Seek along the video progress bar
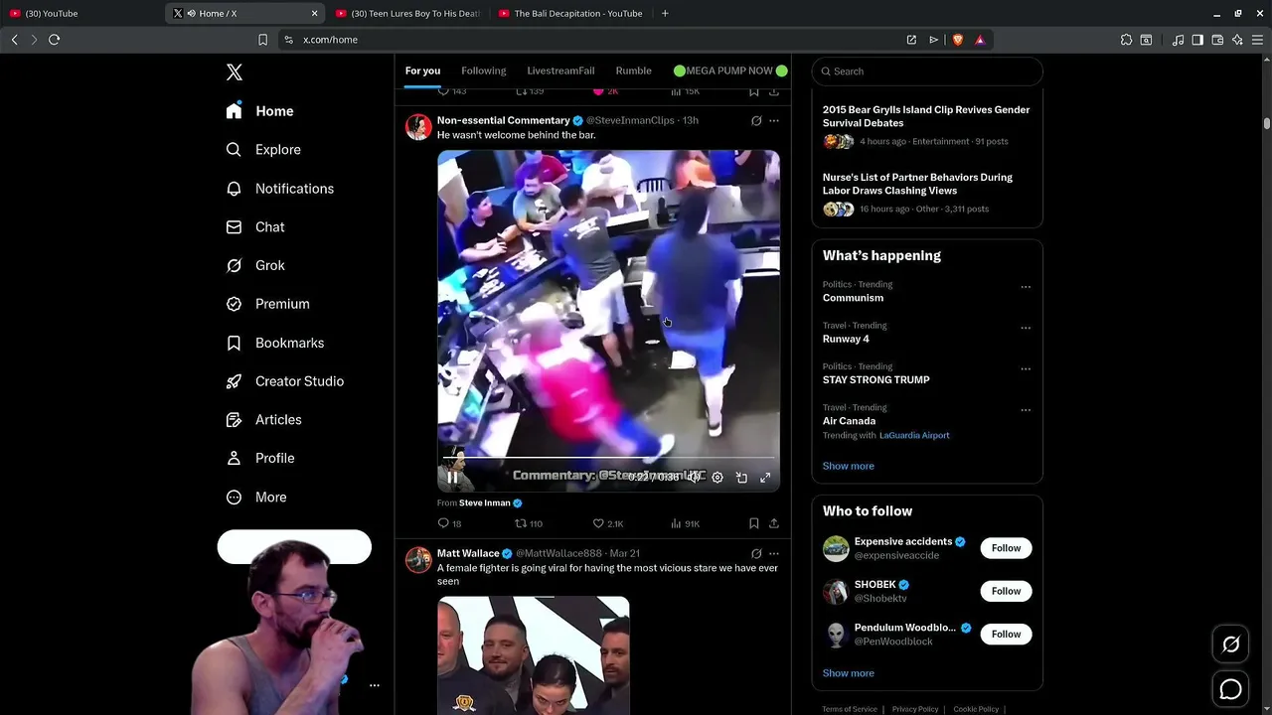 [x=608, y=459]
